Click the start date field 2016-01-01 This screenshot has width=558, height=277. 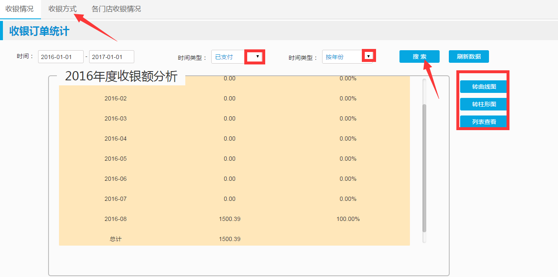pos(61,57)
